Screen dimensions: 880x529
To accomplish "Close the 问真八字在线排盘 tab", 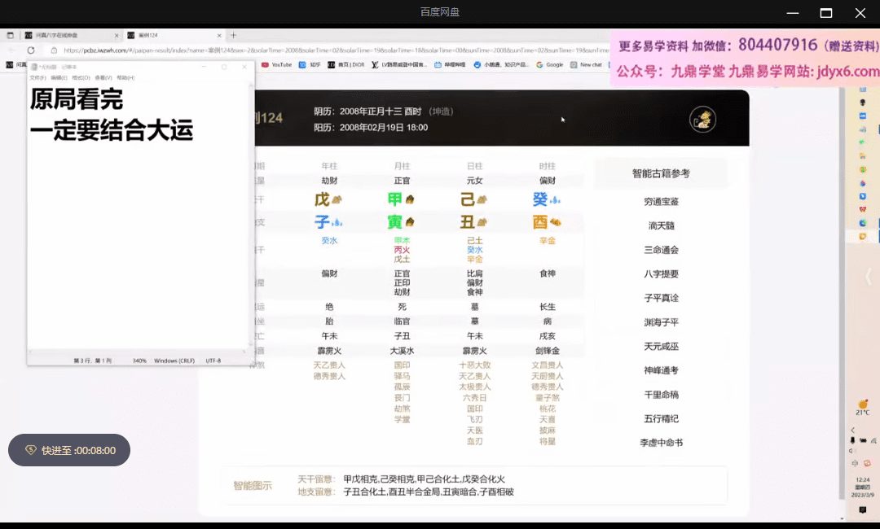I will tap(117, 36).
